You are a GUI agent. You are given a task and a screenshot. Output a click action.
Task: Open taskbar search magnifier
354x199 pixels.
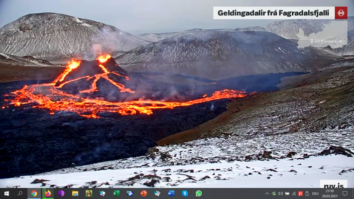(x=20, y=194)
